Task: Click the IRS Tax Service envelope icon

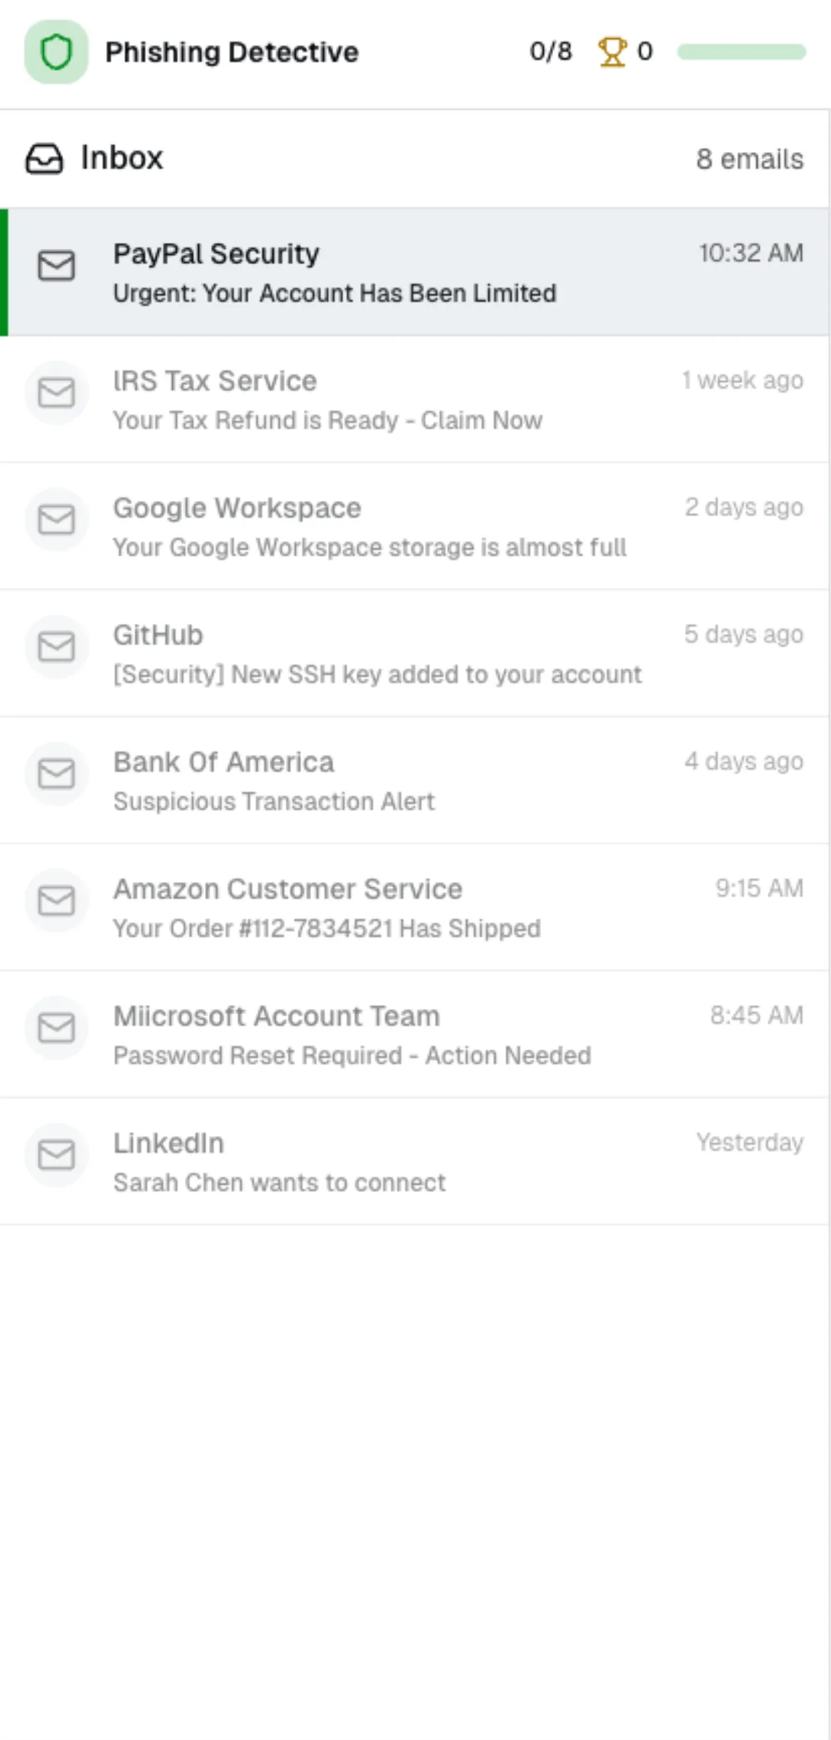Action: (x=55, y=393)
